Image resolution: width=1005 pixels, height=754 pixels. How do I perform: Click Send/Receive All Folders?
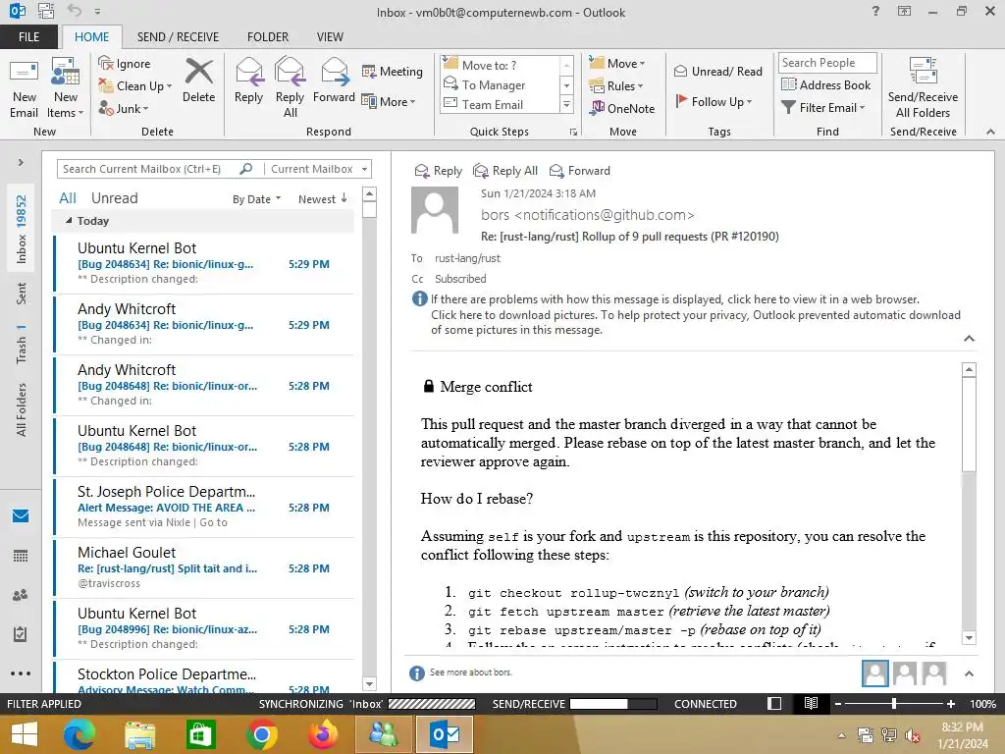click(x=923, y=88)
